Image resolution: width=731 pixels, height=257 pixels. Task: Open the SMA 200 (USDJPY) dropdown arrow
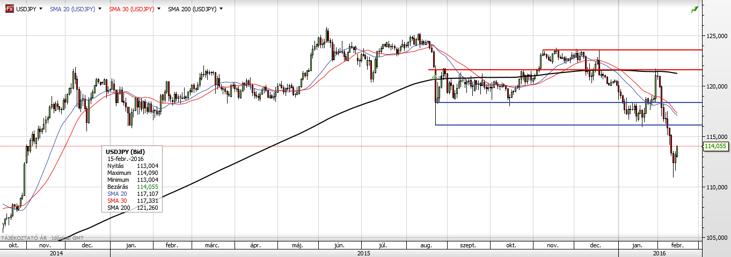coord(221,9)
